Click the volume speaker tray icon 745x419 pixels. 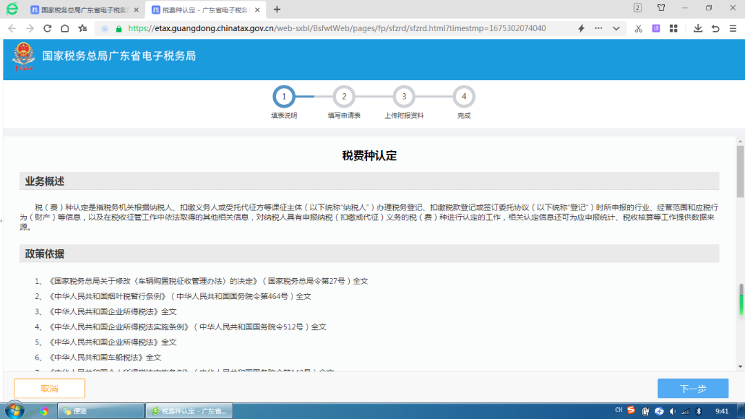tap(673, 411)
